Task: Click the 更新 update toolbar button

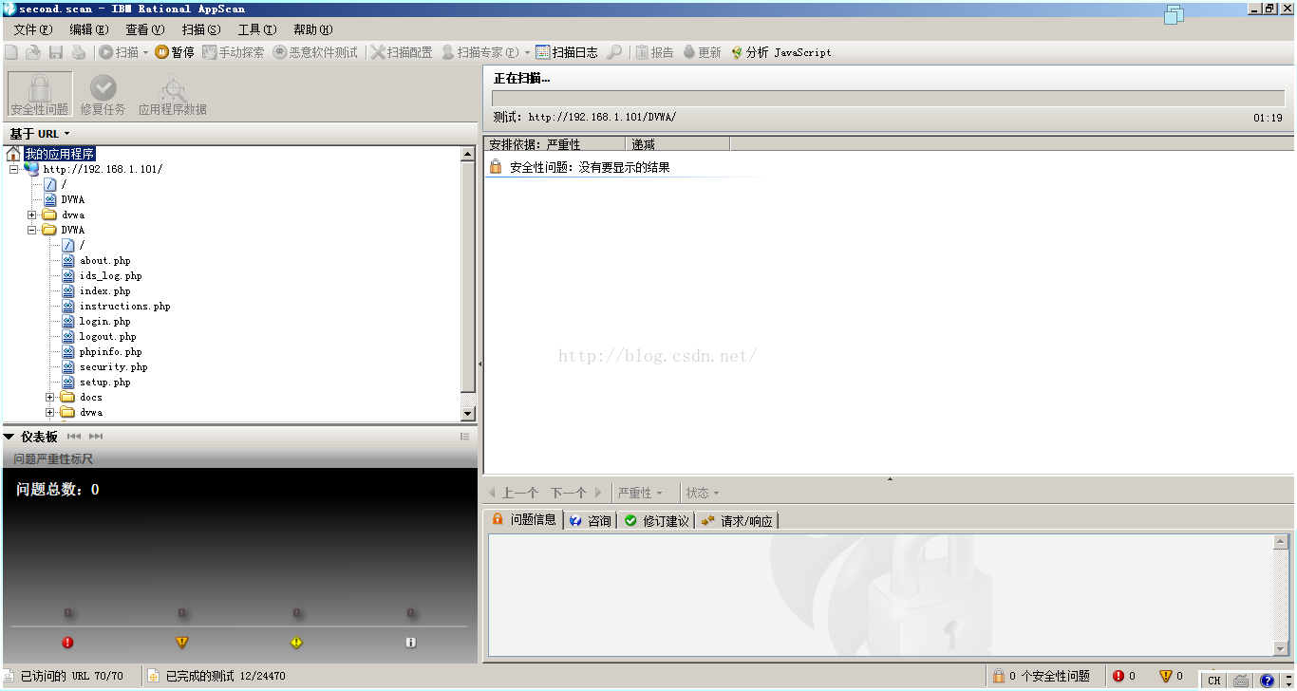Action: [x=703, y=52]
